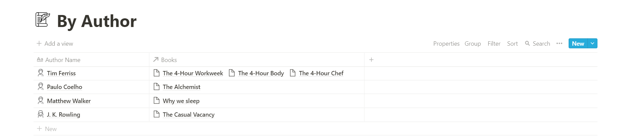Open the Group menu
Image resolution: width=625 pixels, height=137 pixels.
click(x=473, y=44)
